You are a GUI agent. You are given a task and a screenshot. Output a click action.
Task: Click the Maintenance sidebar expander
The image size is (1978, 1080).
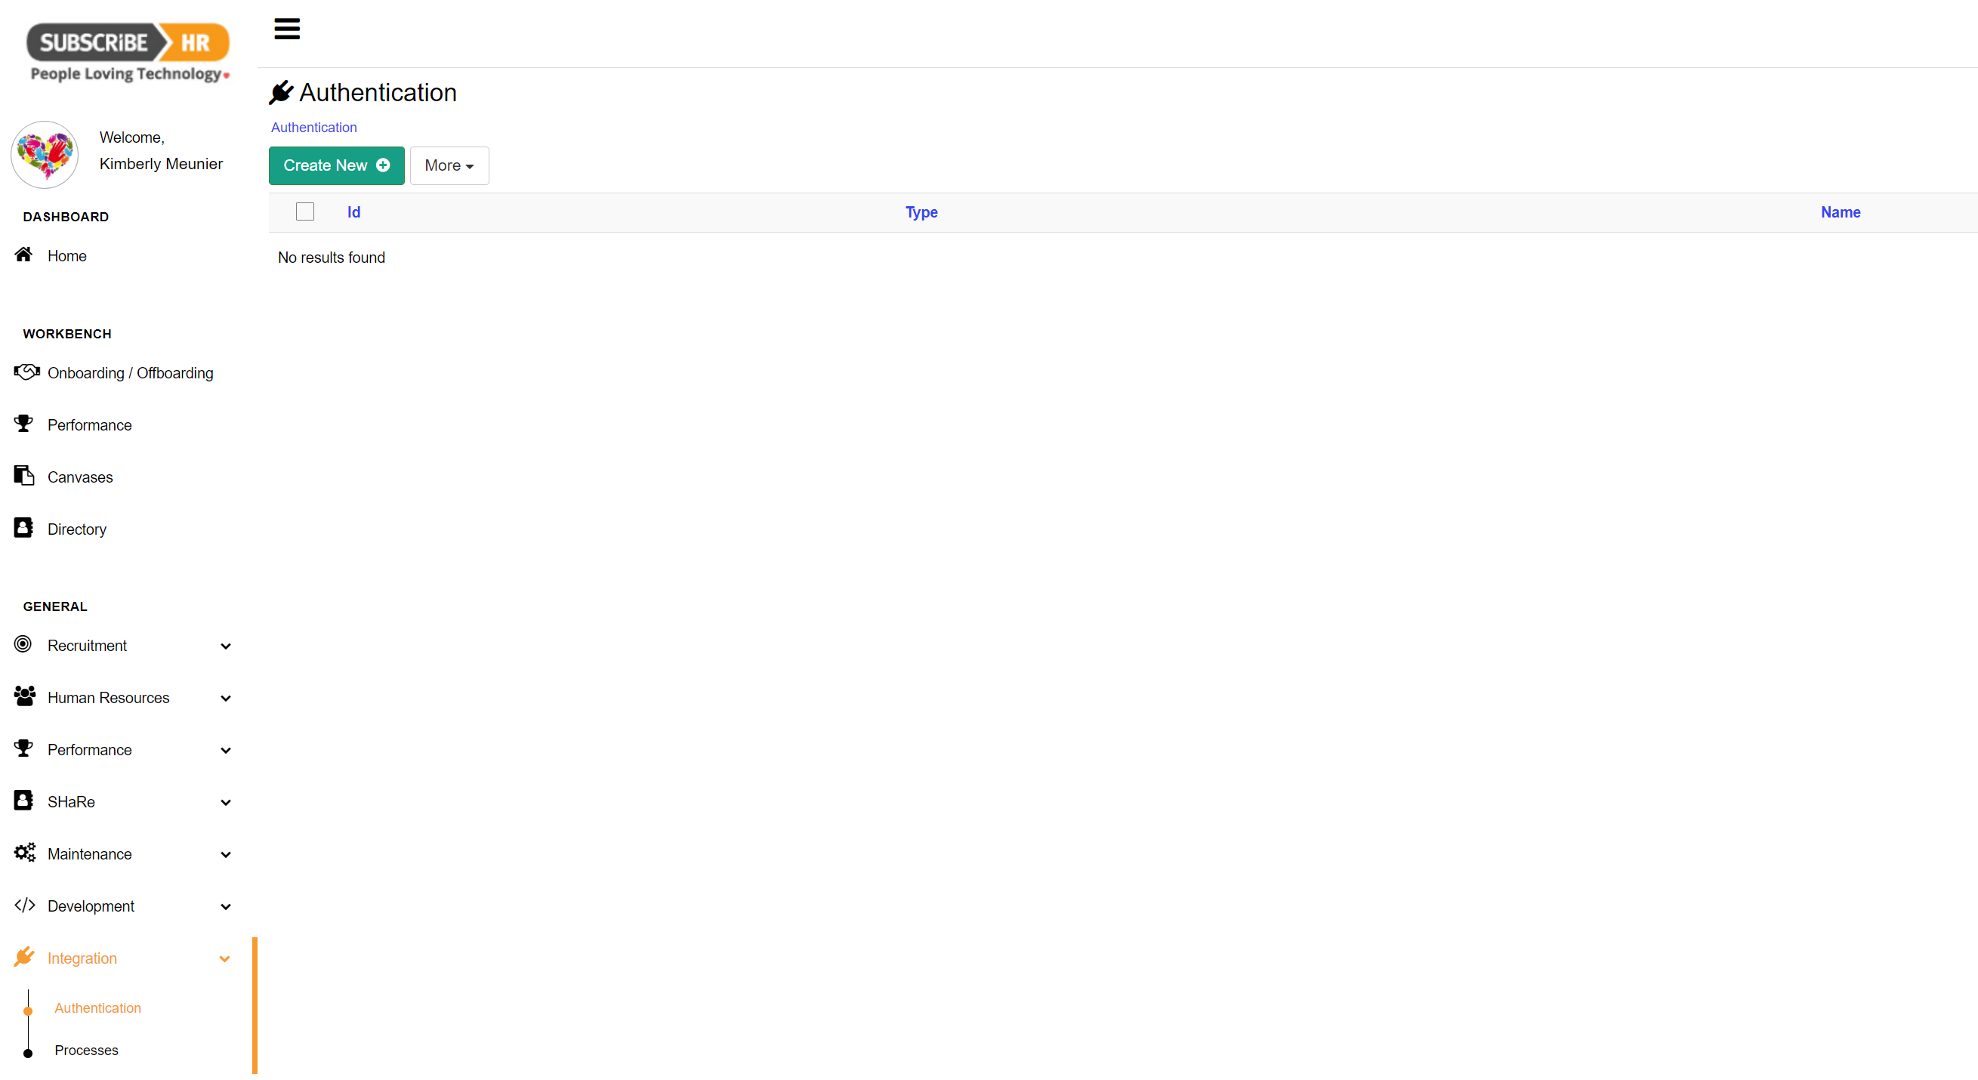(x=224, y=854)
